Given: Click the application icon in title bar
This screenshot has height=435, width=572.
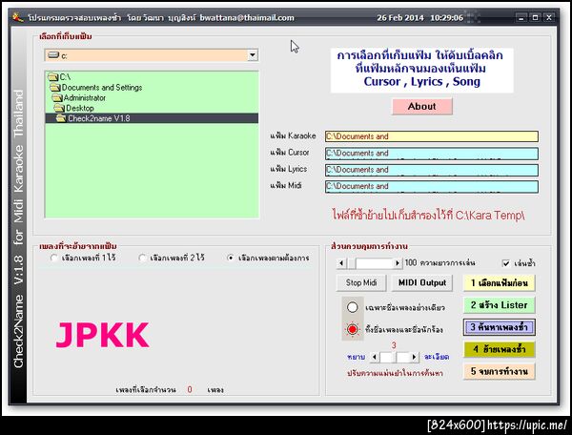Looking at the screenshot, I should coord(18,17).
